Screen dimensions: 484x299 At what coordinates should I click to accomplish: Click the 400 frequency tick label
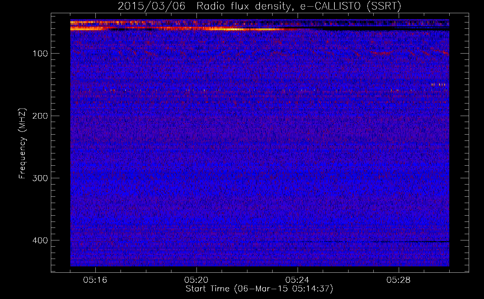[x=40, y=240]
